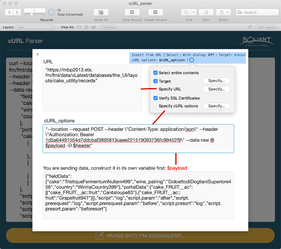Screen dimensions: 281x249
Task: Click the '13 Total (Unsorted)' record count
Action: pyautogui.click(x=70, y=12)
